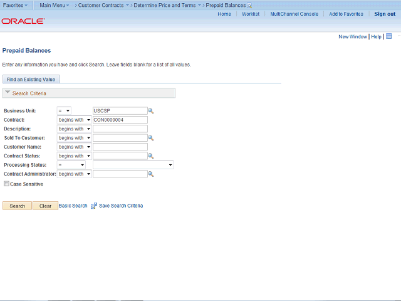The height and width of the screenshot is (301, 401).
Task: Open the Main Menu dropdown
Action: [55, 5]
